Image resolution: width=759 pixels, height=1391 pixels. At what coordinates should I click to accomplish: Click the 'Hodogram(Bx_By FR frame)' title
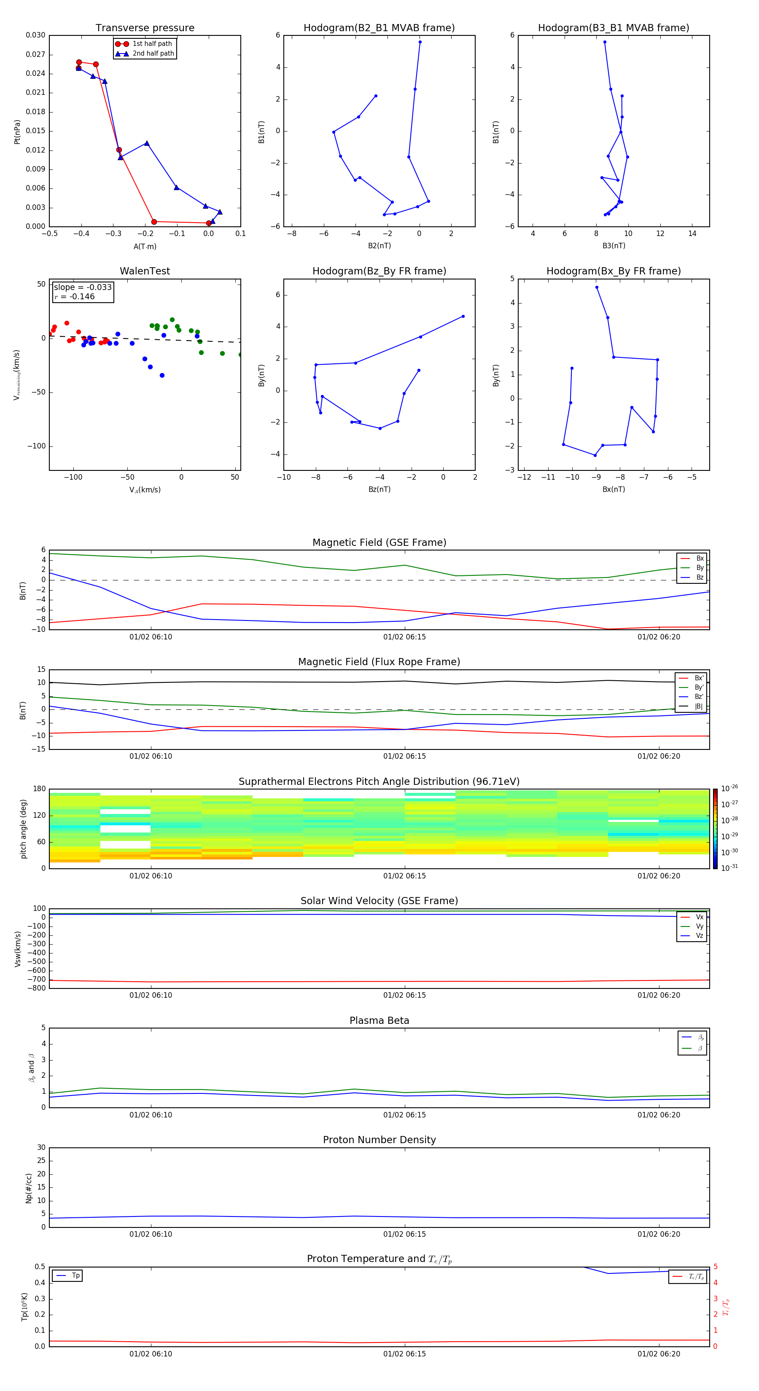tap(614, 271)
